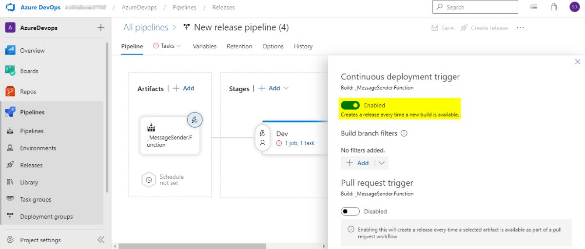Viewport: 585px width, 249px height.
Task: Expand the Tasks tab dropdown chevron
Action: pos(178,46)
